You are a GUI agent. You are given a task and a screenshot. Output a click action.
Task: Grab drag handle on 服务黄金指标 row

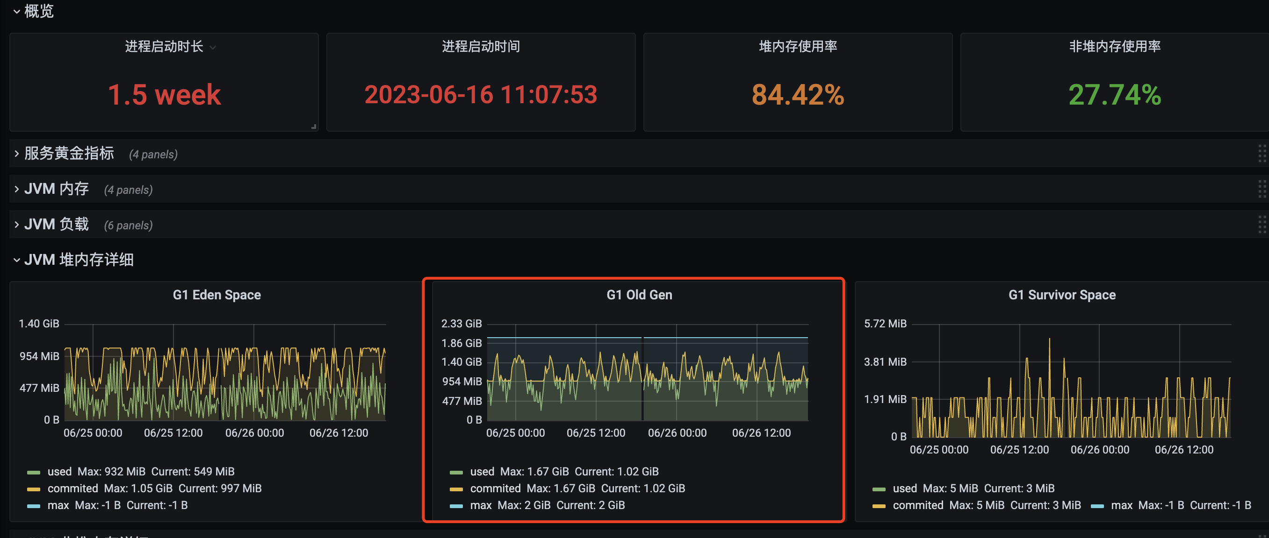coord(1262,154)
